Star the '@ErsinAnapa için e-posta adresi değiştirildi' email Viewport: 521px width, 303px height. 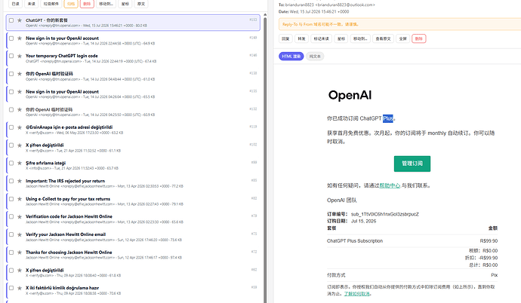point(20,127)
